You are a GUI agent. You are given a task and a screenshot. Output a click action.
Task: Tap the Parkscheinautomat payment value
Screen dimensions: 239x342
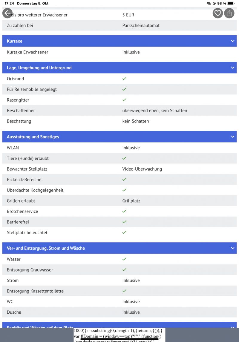coord(141,25)
